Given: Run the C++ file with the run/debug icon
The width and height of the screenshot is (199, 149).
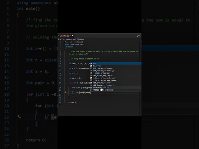Looking at the screenshot, I should click(x=137, y=36).
